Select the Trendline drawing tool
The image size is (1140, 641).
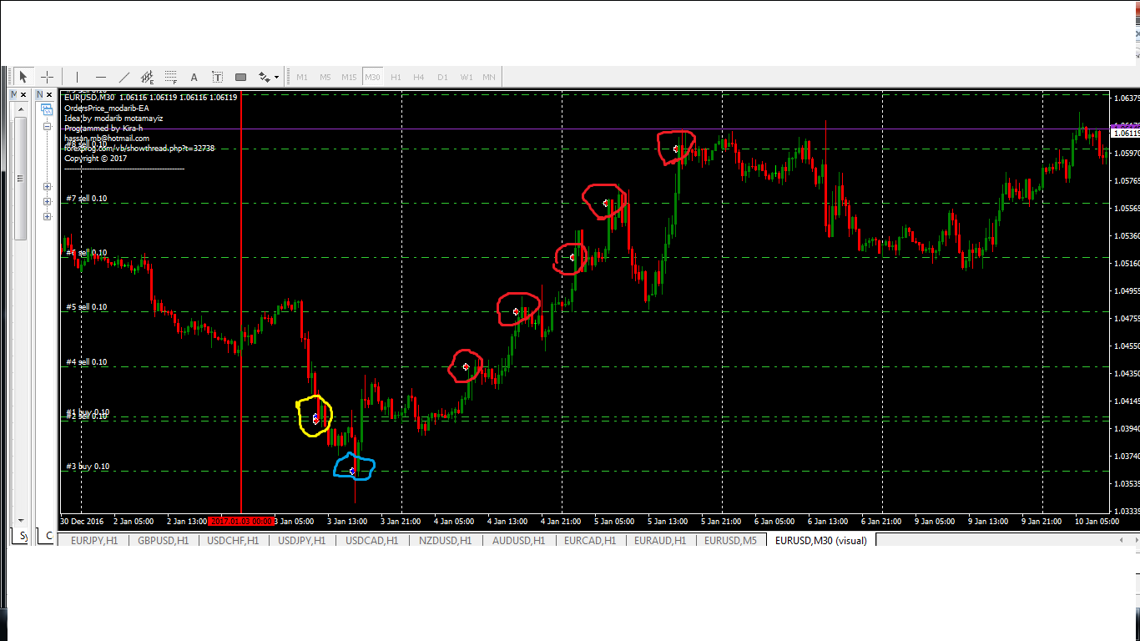(x=124, y=77)
